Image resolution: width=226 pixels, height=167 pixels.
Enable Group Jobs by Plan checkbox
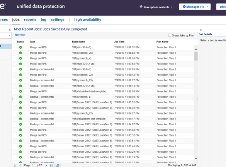[170, 35]
